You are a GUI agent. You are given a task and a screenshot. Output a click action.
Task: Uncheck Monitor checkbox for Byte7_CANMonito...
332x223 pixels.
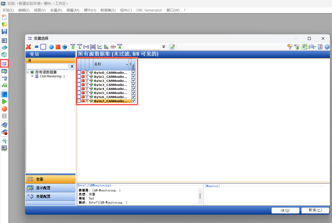(x=133, y=101)
